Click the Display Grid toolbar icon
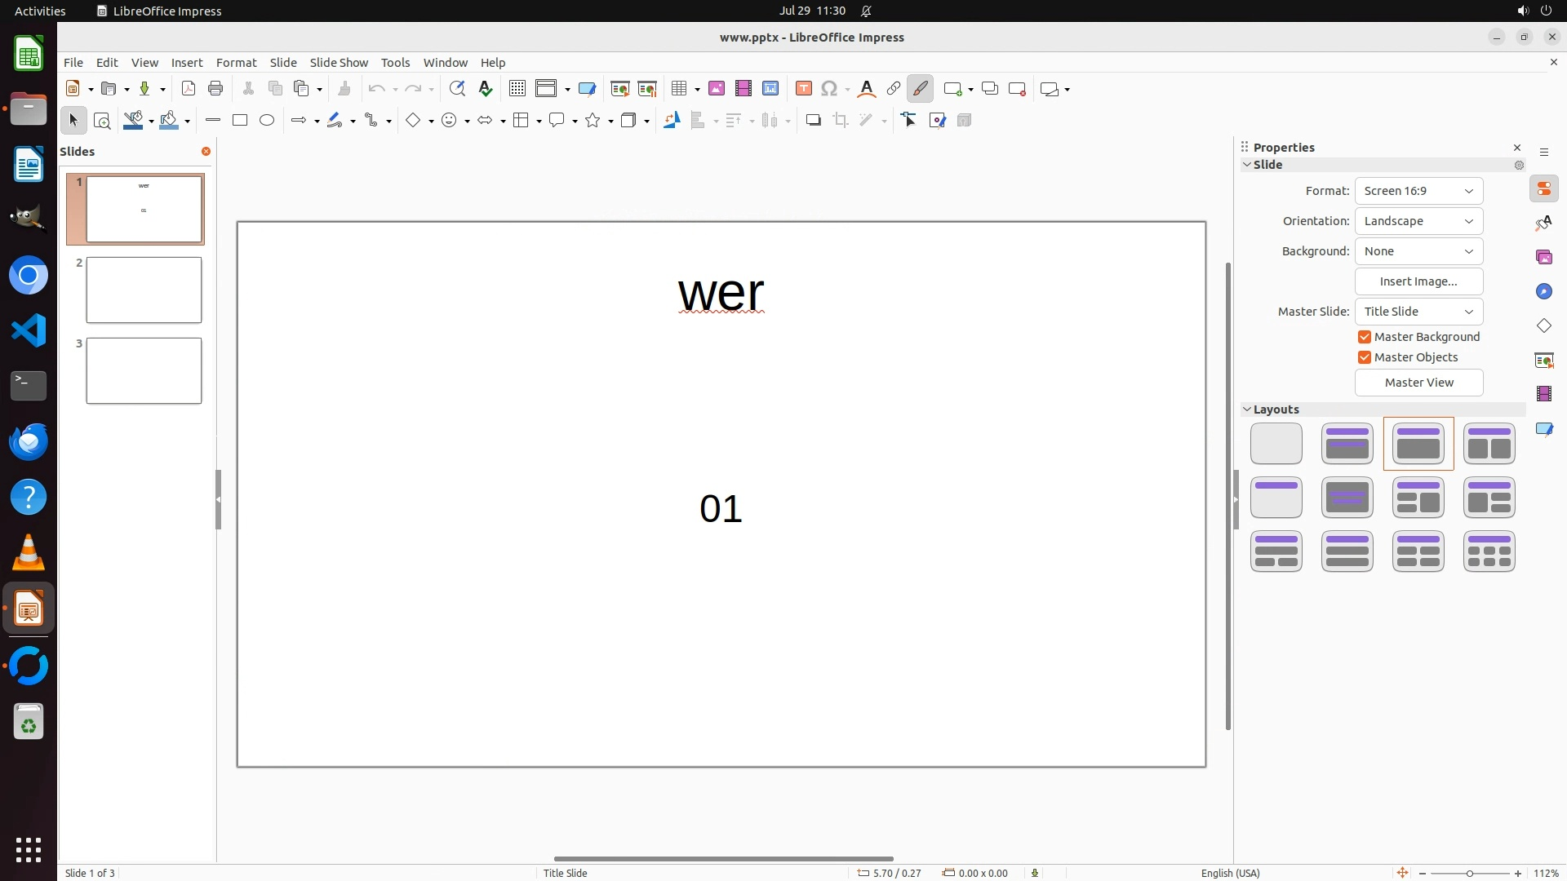Viewport: 1567px width, 881px height. coord(517,89)
